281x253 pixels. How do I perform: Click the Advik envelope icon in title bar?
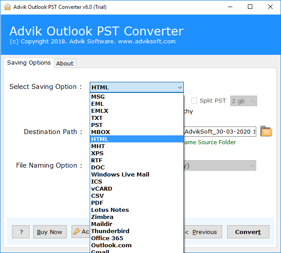(x=8, y=7)
